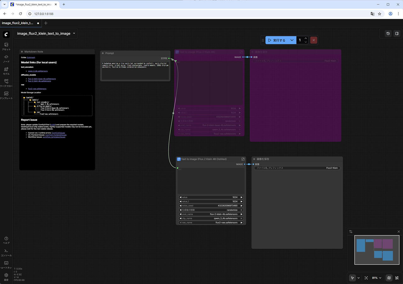
Task: Expand the 実行する run options dropdown arrow
Action: tap(292, 40)
